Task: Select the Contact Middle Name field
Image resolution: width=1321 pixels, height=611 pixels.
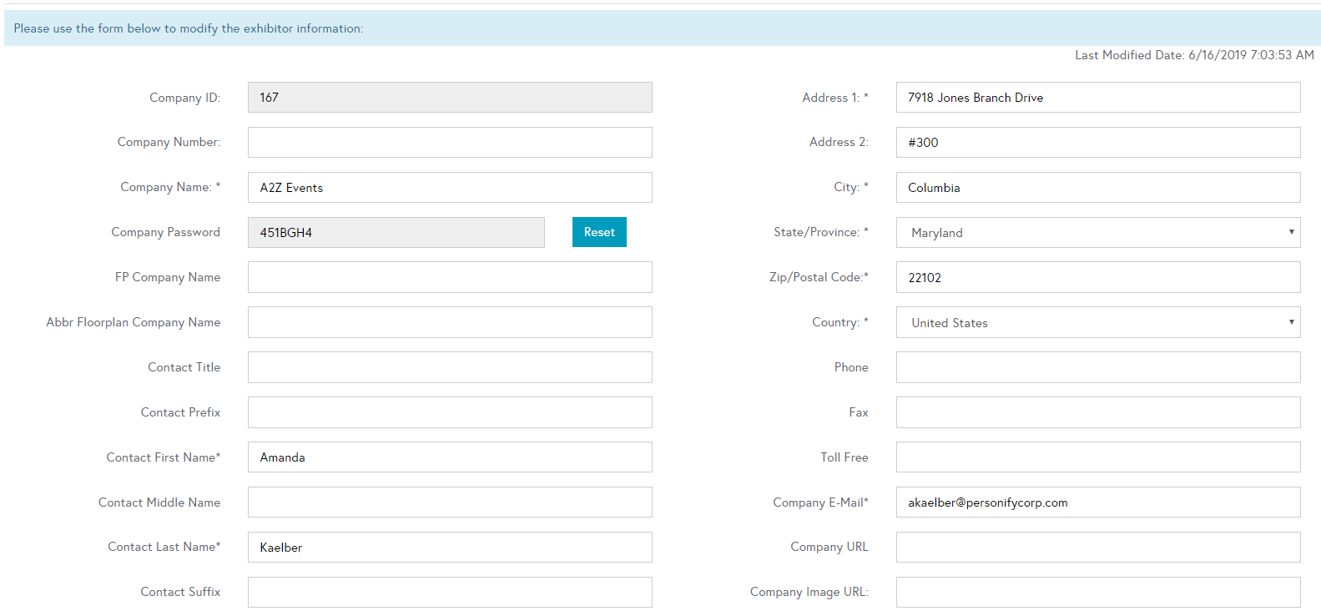Action: (x=449, y=502)
